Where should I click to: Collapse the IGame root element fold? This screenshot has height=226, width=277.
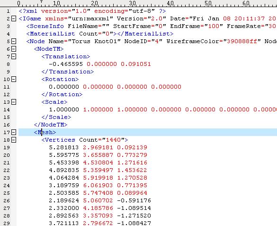tap(14, 18)
